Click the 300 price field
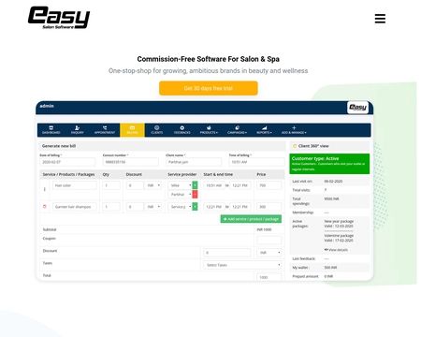The height and width of the screenshot is (337, 421). [x=269, y=207]
